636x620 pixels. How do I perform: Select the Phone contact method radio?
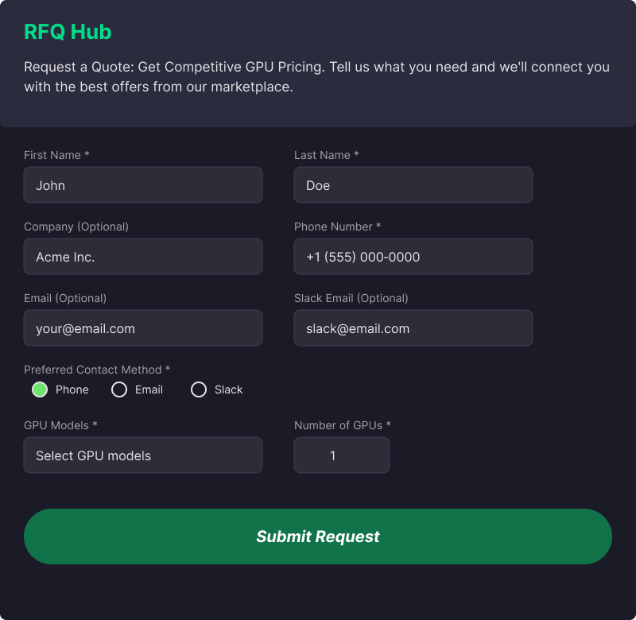point(40,389)
